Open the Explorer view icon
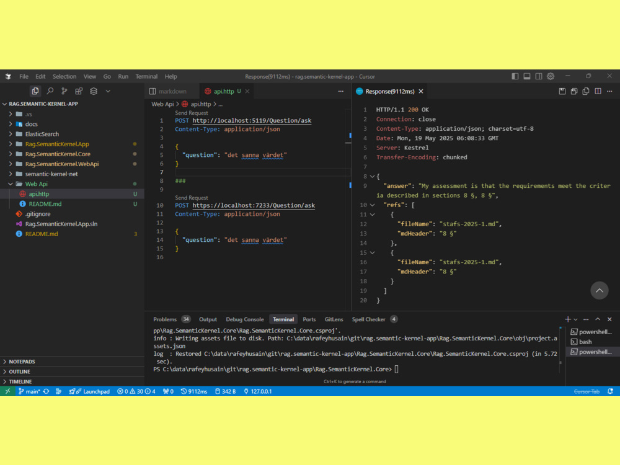 click(35, 91)
